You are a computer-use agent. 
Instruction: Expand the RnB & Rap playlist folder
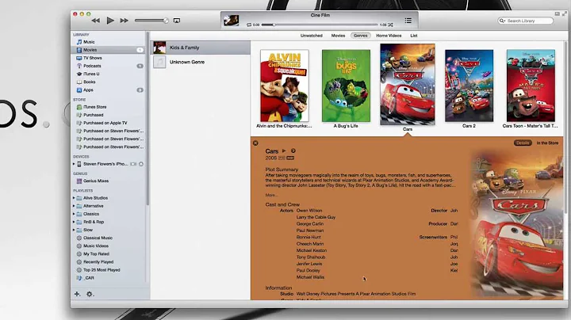(74, 222)
